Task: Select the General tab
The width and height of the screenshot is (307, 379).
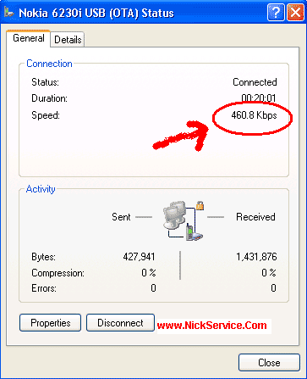Action: [x=29, y=38]
